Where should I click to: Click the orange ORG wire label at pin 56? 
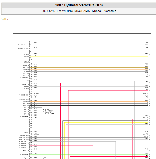point(36,146)
